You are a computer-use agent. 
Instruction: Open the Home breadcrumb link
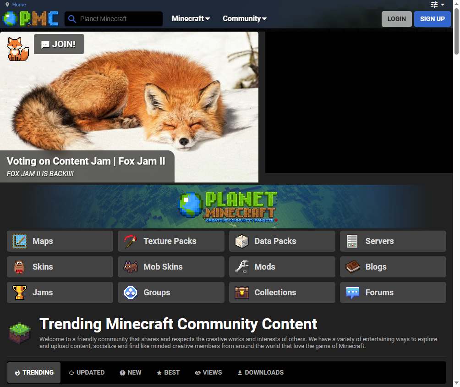19,5
